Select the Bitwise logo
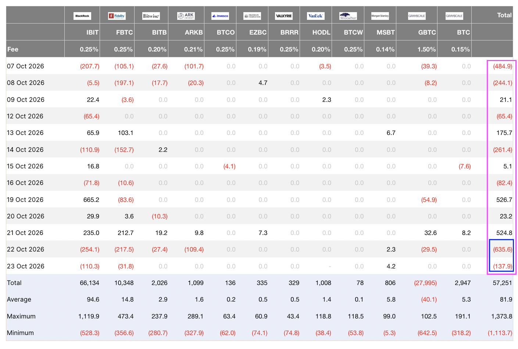The image size is (518, 349). point(151,16)
